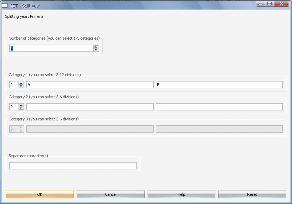Decrease Category 2 divisions count

click(21, 108)
